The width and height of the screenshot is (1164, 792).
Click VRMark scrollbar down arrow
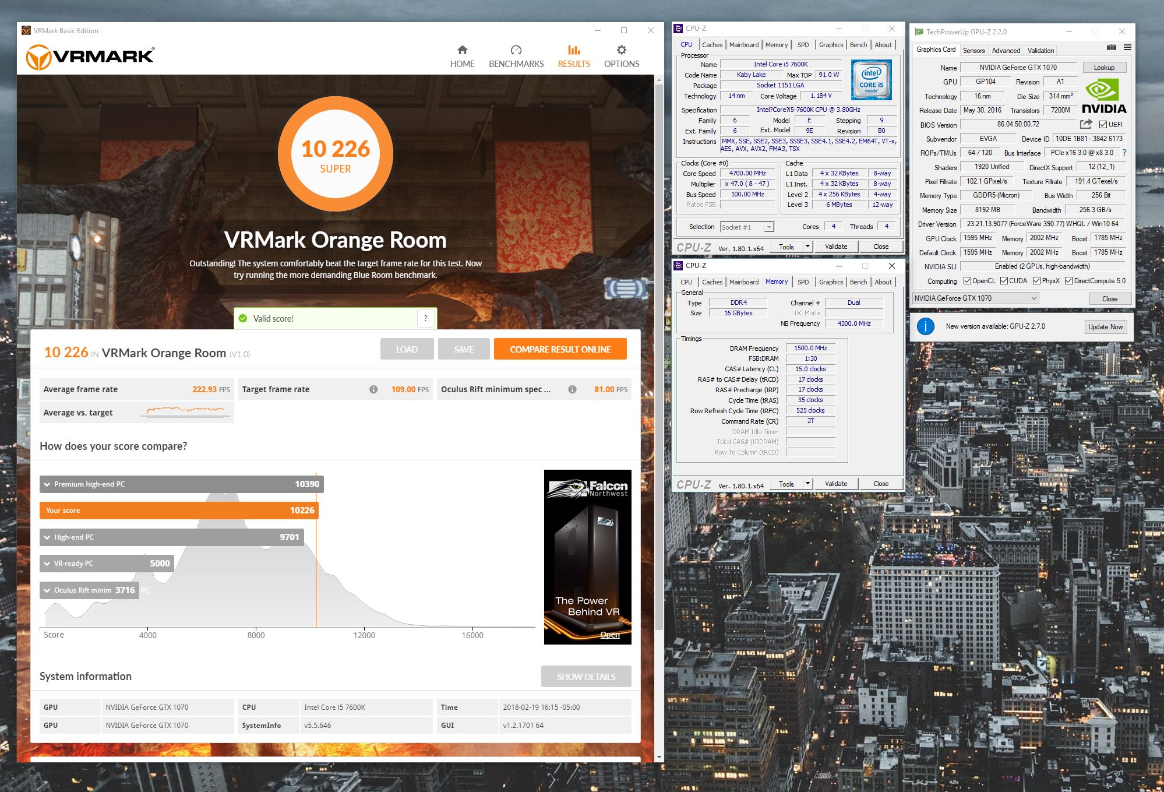(x=659, y=757)
